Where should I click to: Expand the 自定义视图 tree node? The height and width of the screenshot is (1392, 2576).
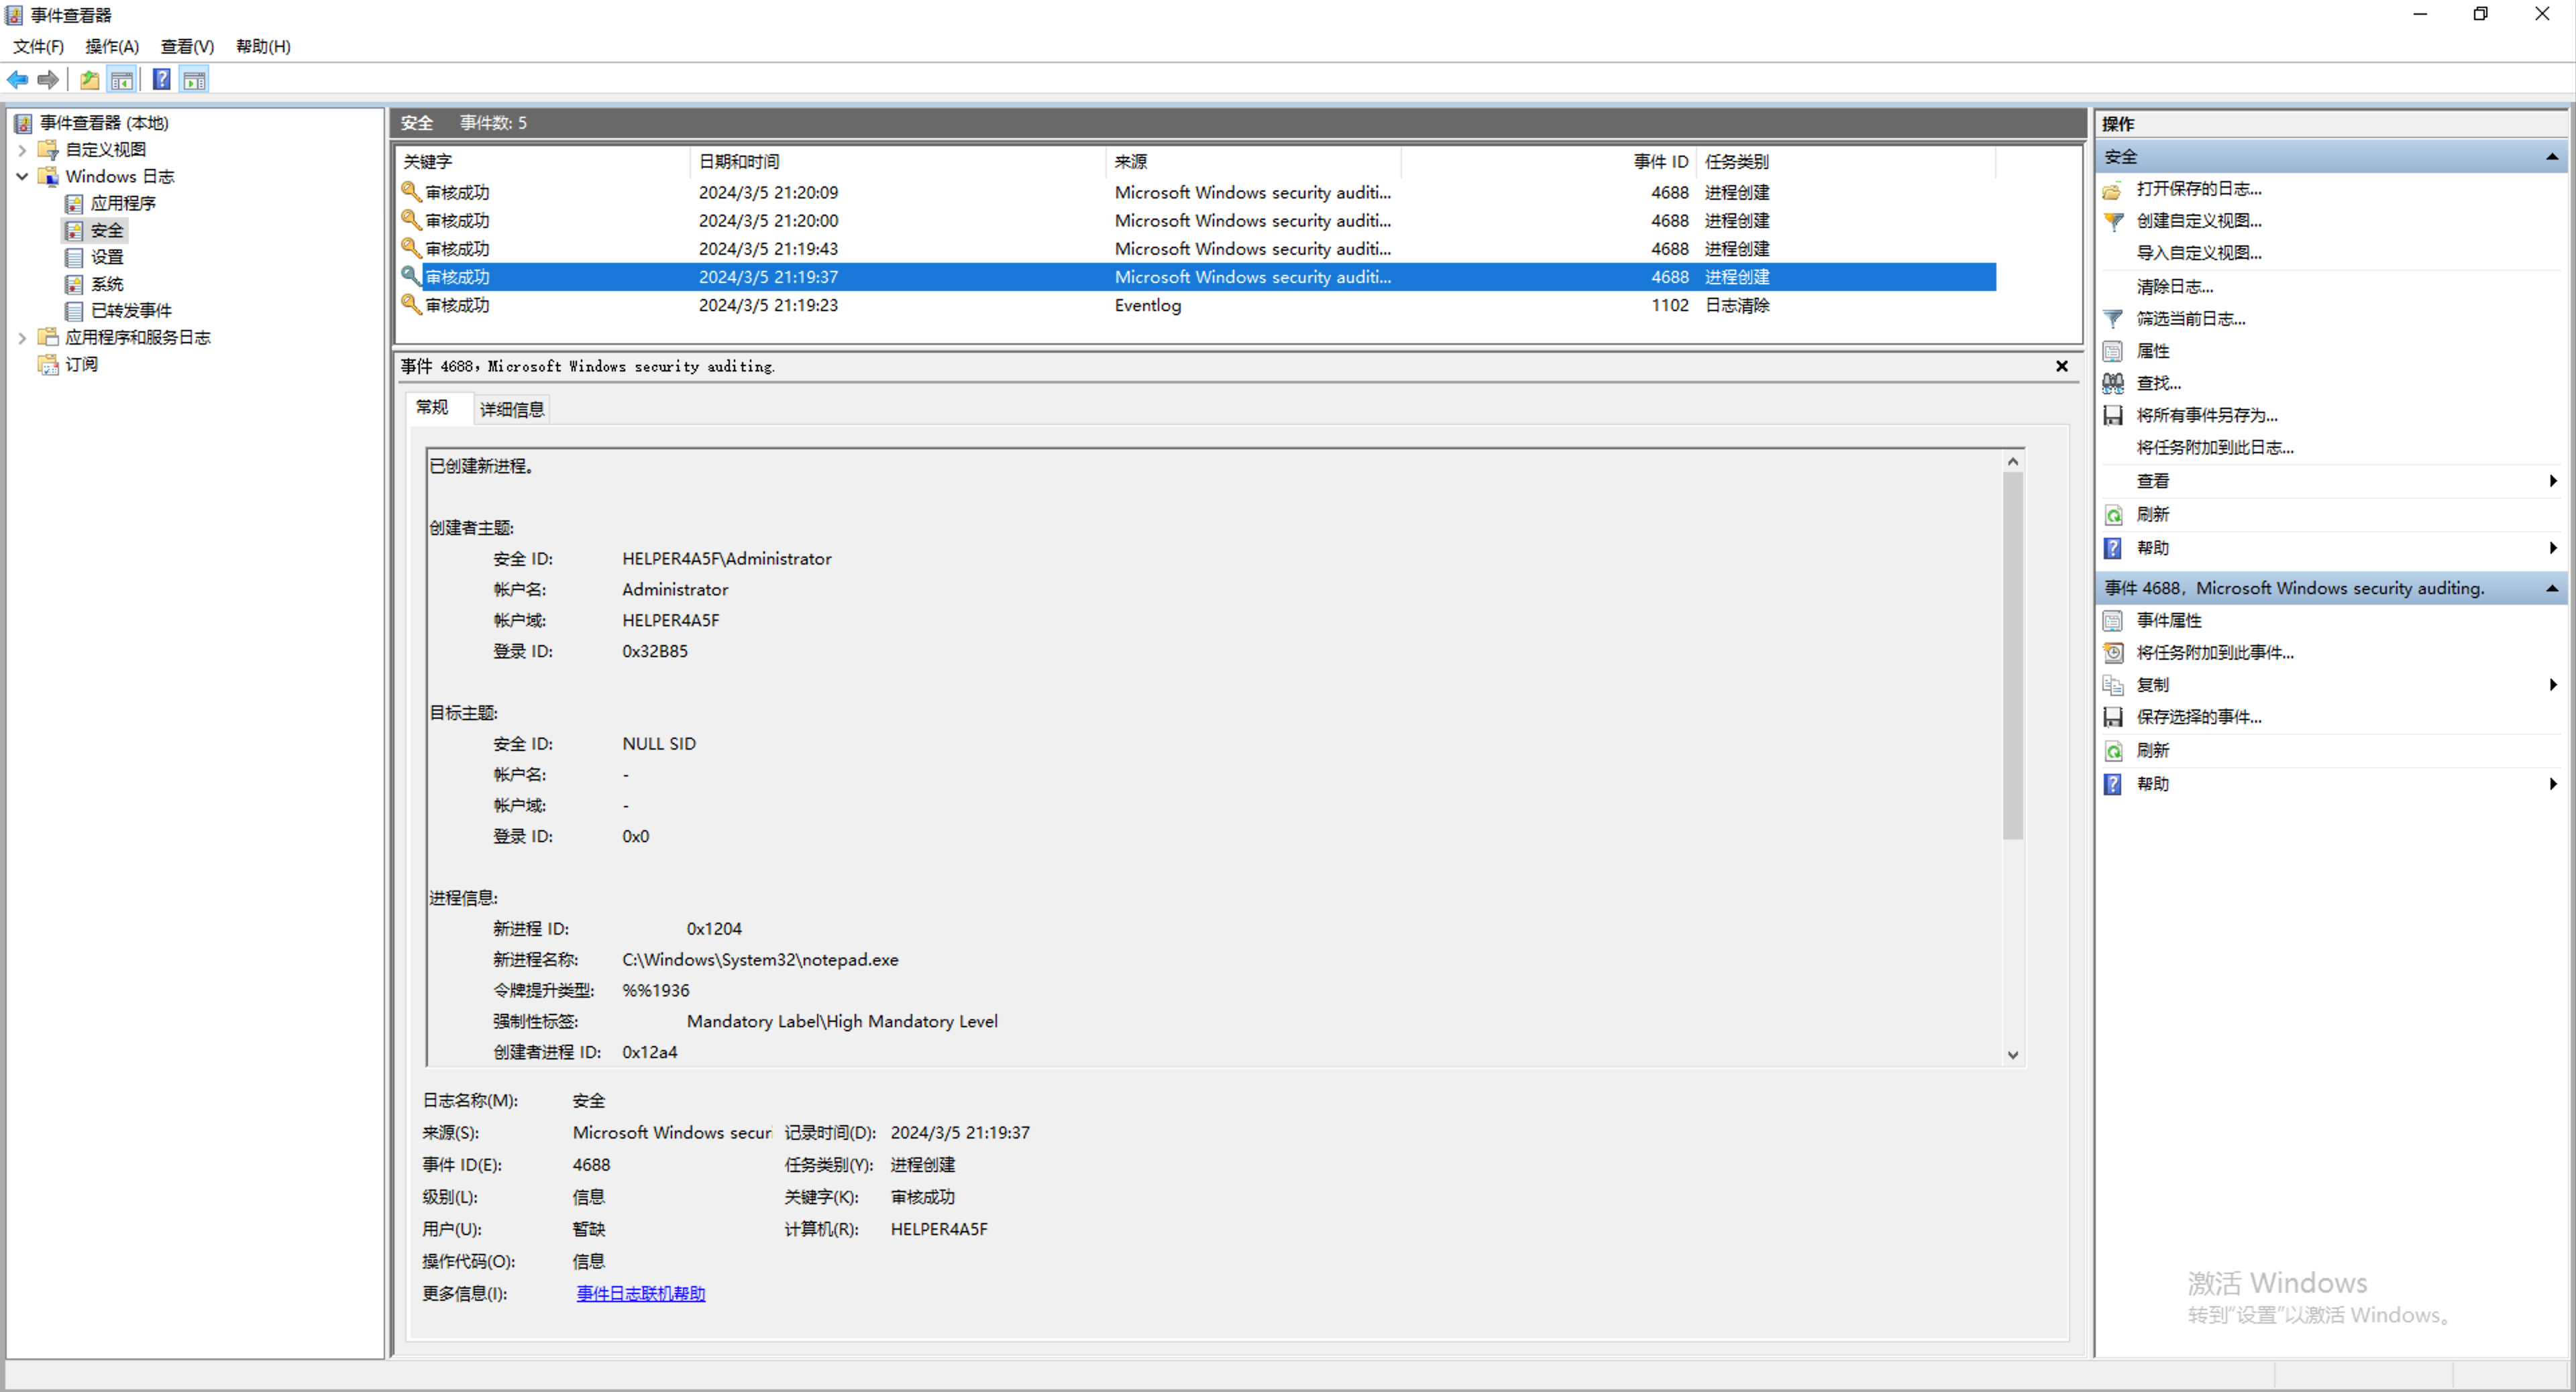pyautogui.click(x=22, y=150)
